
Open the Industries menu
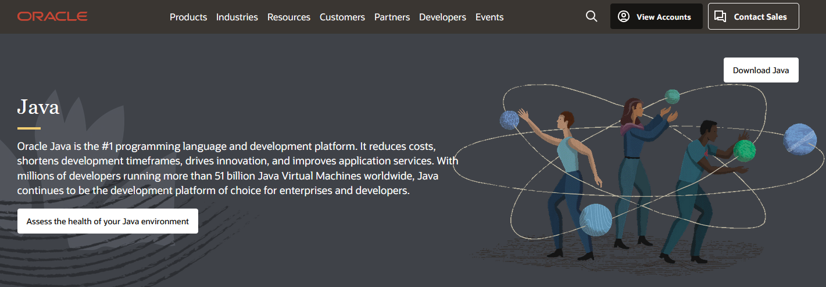pos(237,17)
